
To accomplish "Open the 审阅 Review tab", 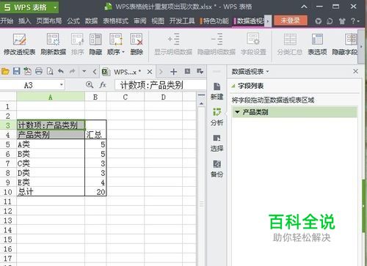I will pos(139,21).
